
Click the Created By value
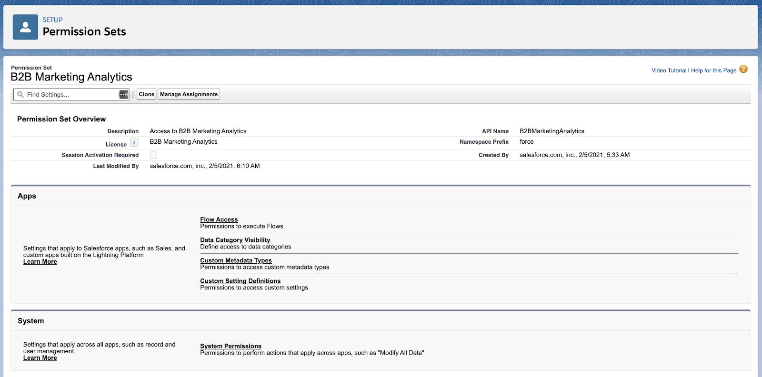(575, 155)
